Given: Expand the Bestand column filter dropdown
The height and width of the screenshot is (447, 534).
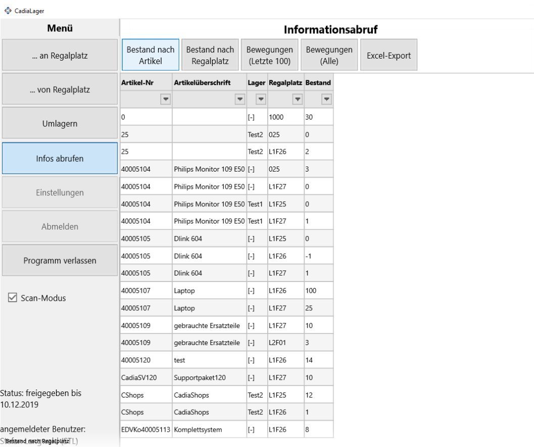Looking at the screenshot, I should (327, 100).
